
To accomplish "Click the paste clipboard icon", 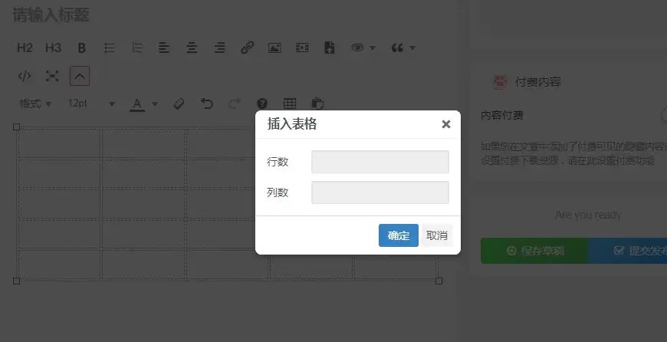I will 317,104.
